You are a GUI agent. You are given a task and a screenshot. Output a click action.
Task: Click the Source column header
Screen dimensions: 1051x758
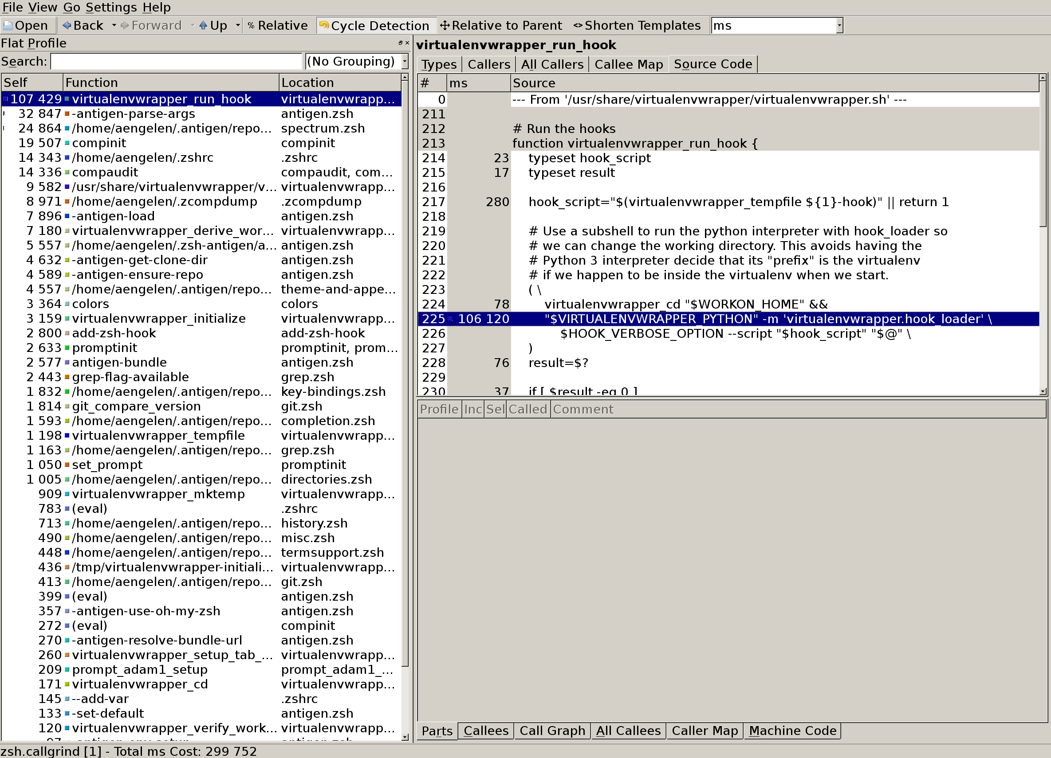pyautogui.click(x=775, y=83)
